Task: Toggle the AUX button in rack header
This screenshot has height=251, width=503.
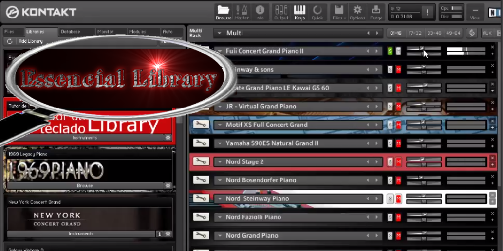Action: tap(487, 33)
